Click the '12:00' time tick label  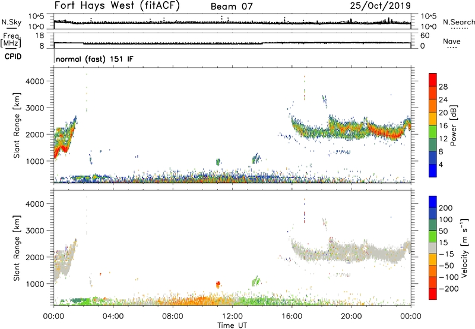coord(232,317)
